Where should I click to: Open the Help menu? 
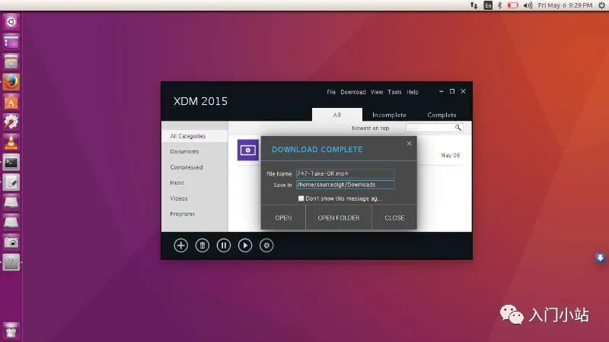[413, 92]
